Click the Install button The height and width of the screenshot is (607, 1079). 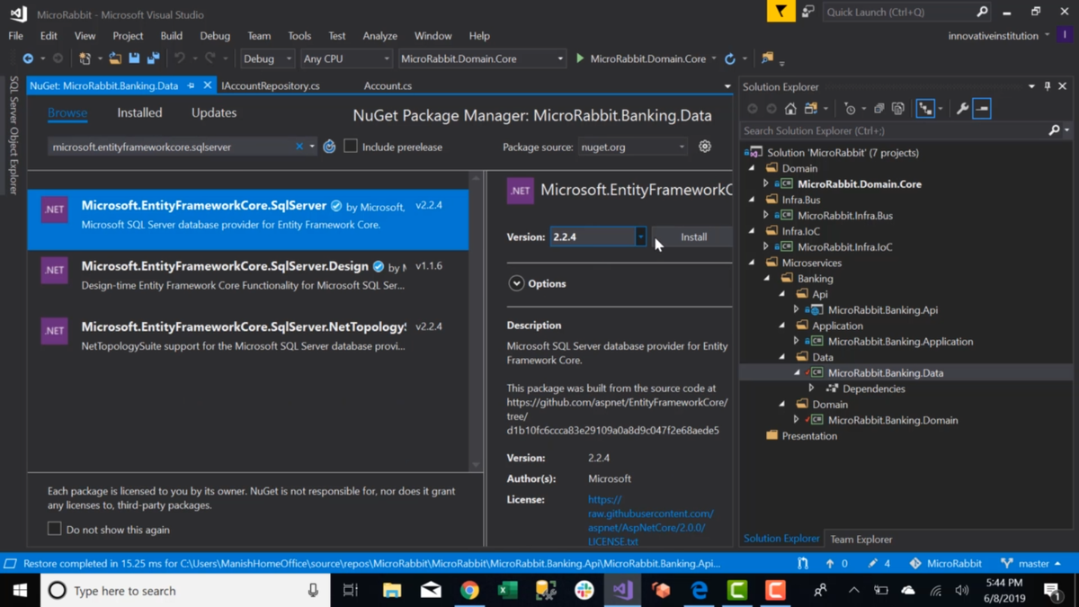click(x=693, y=237)
